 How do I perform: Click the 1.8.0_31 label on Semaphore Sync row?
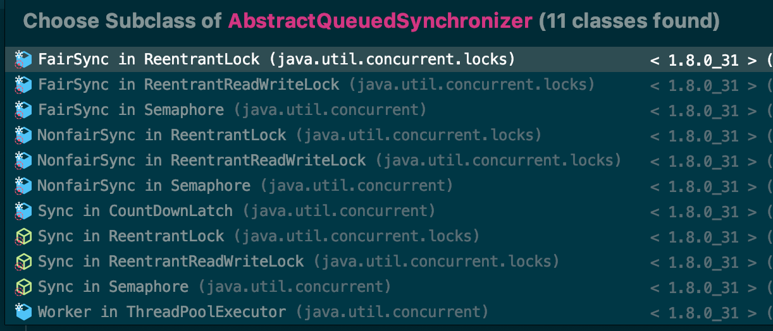coord(703,288)
